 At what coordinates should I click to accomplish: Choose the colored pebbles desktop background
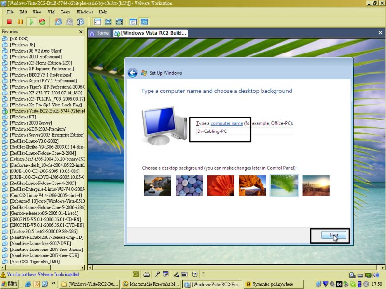(189, 185)
